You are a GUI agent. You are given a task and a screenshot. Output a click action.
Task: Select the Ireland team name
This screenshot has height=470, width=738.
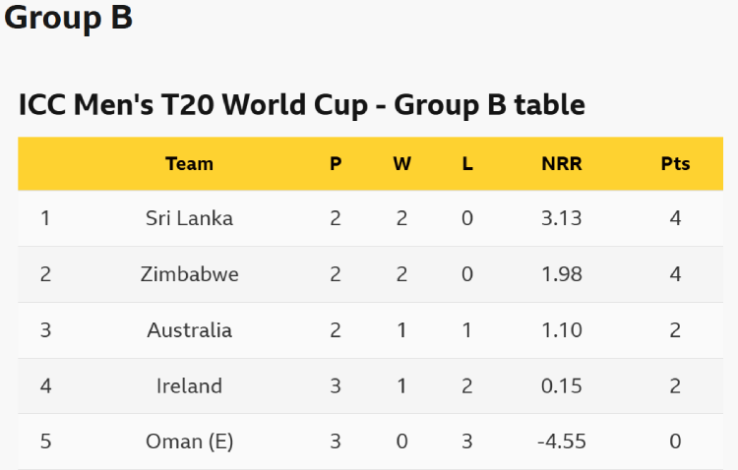[x=189, y=386]
